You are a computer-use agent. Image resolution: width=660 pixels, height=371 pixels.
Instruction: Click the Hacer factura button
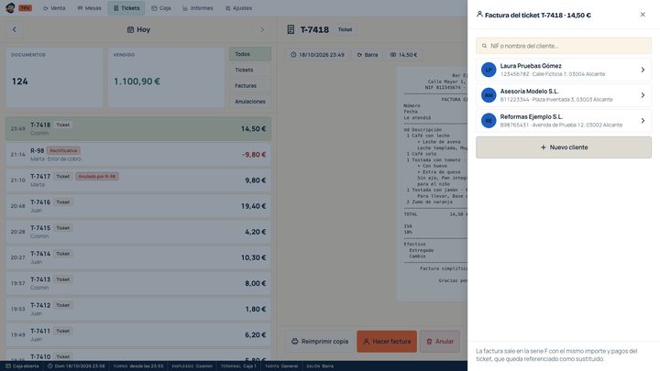(387, 341)
